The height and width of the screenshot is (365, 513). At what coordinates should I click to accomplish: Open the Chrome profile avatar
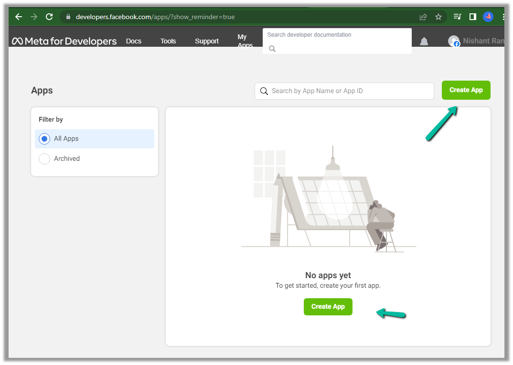[488, 17]
